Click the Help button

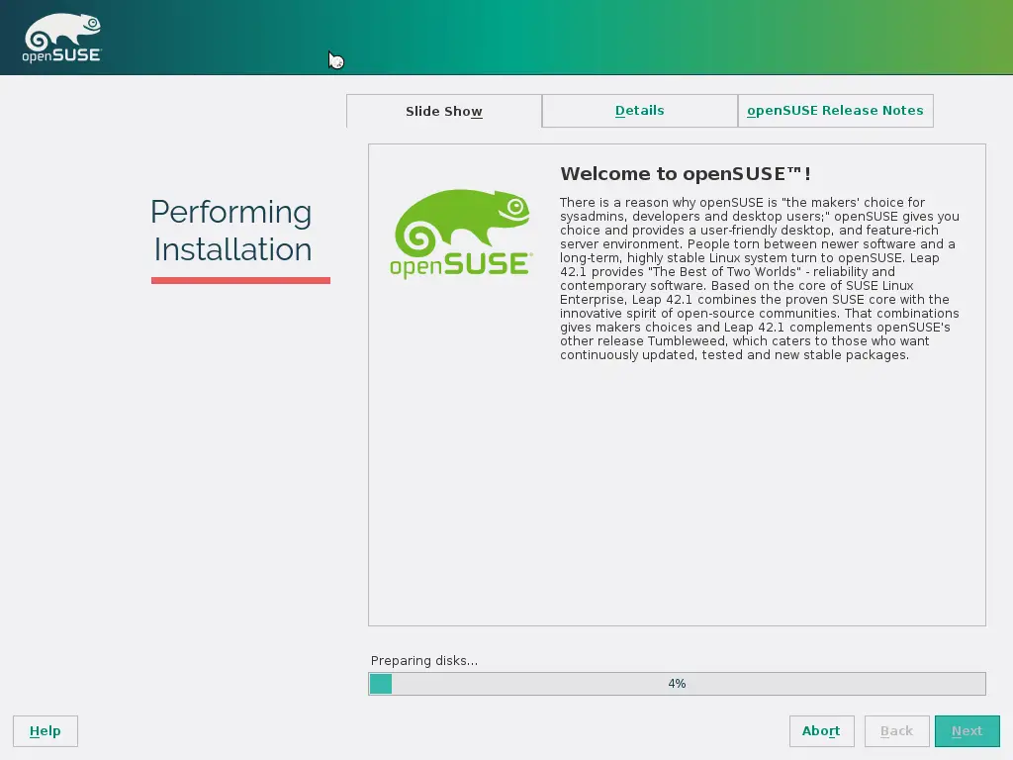[46, 731]
